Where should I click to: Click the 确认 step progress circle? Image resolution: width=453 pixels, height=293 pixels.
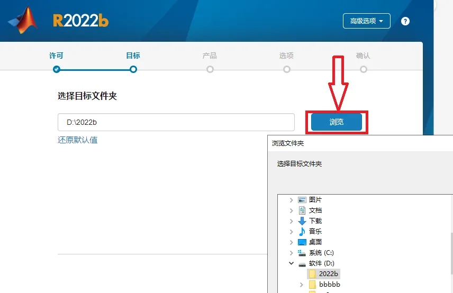[x=364, y=69]
